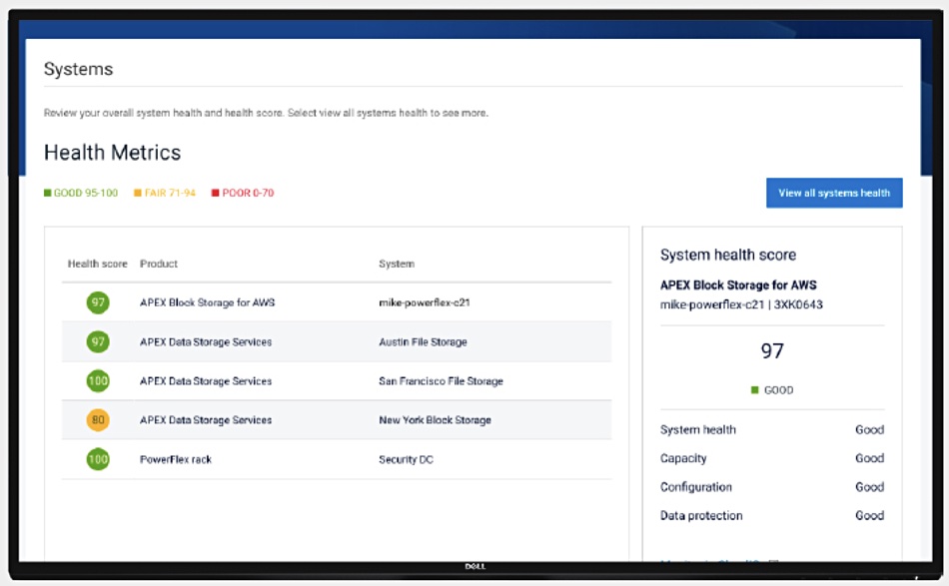
Task: Click the Capacity row label
Action: coord(683,458)
